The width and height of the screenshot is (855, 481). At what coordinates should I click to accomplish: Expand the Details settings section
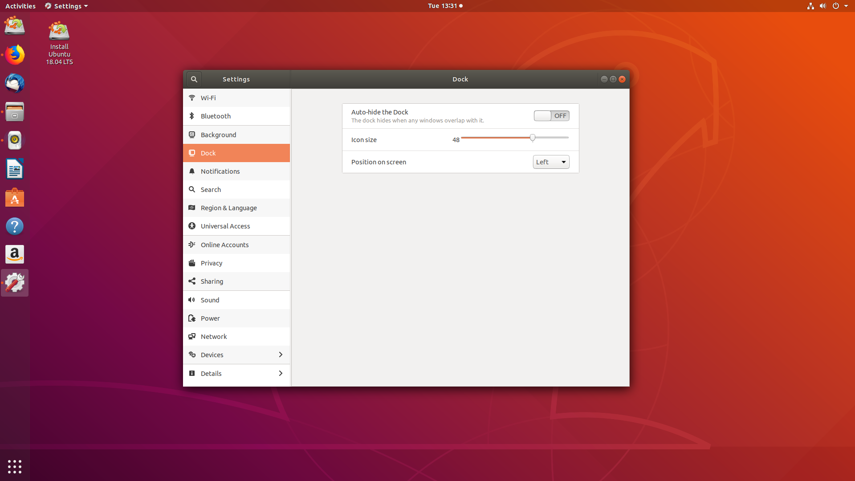click(236, 374)
